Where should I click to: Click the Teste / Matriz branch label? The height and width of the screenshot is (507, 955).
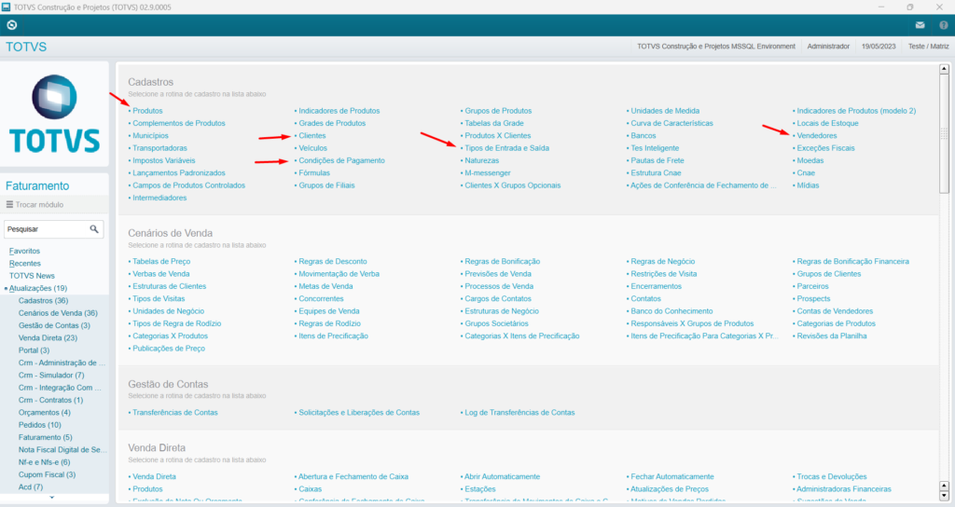tap(928, 47)
